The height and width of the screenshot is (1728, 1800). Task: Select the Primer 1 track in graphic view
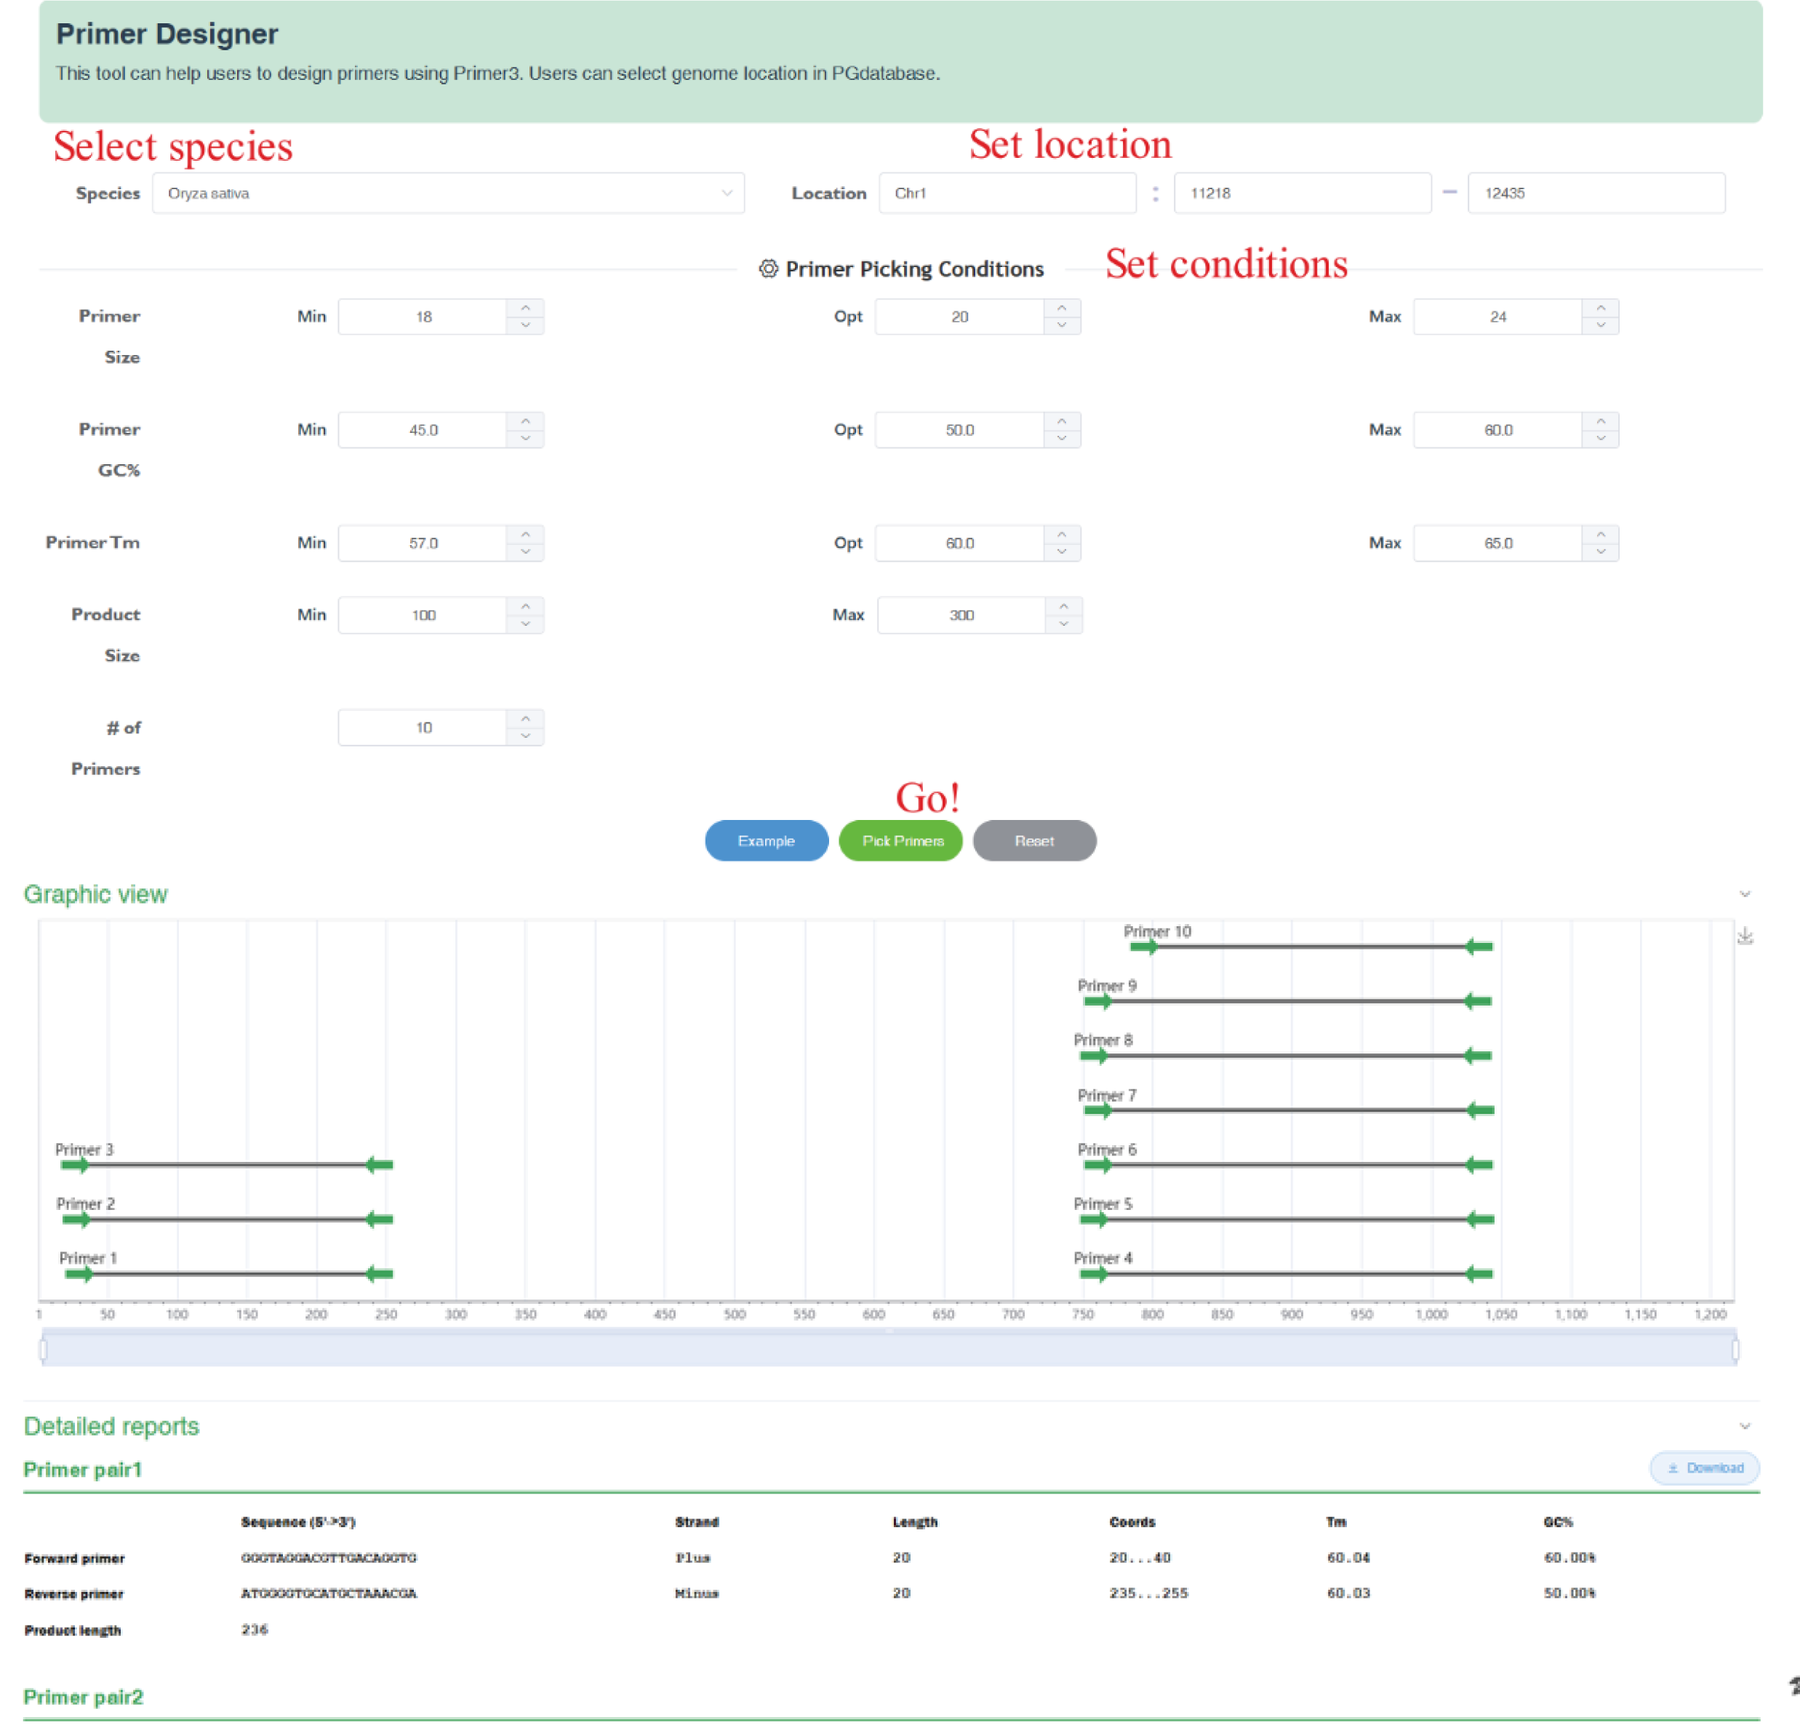click(x=227, y=1273)
